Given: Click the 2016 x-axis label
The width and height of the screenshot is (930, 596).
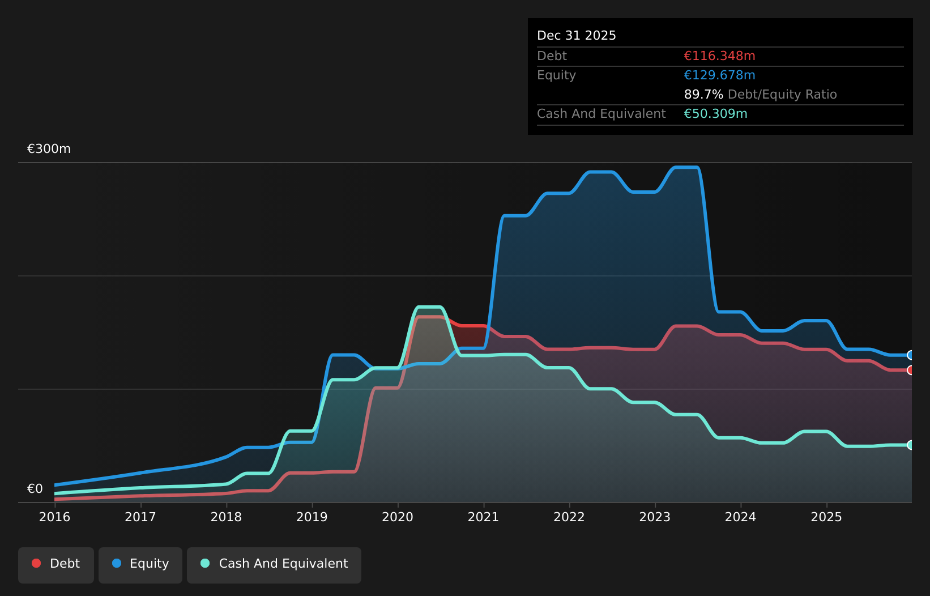Looking at the screenshot, I should point(54,517).
